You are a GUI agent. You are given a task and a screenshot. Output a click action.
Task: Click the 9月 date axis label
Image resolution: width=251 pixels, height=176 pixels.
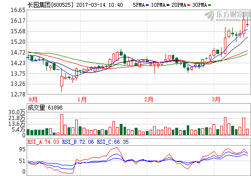click(33, 99)
